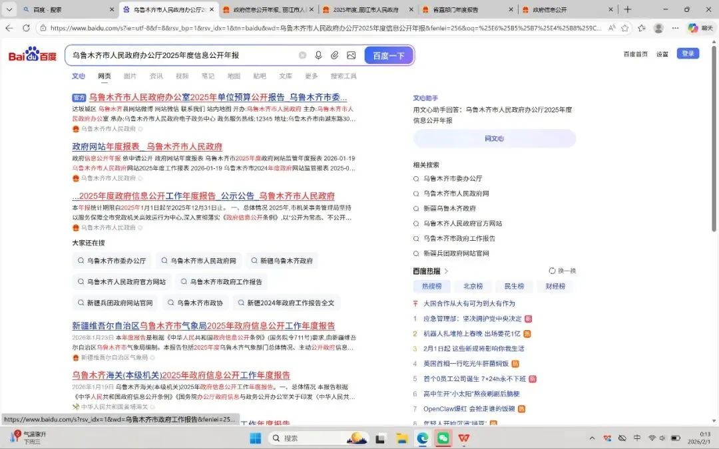Toggle read aloud icon in address bar
This screenshot has height=449, width=719.
click(x=612, y=28)
